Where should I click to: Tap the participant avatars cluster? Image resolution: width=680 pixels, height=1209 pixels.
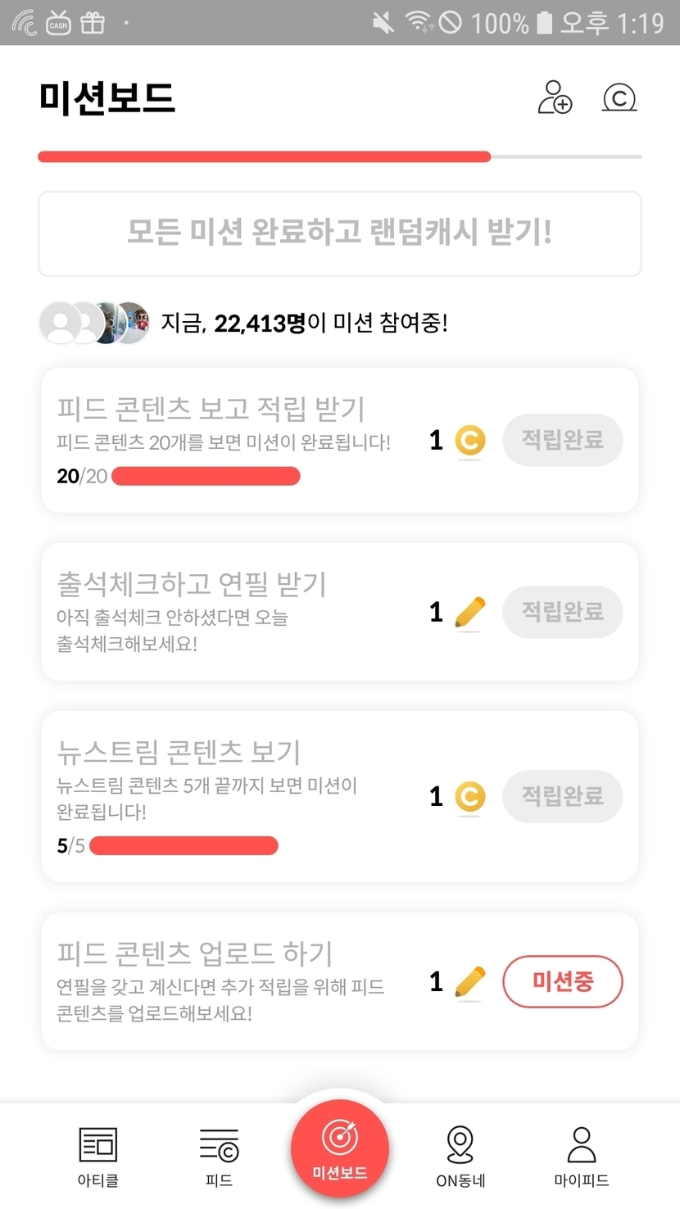click(x=95, y=323)
